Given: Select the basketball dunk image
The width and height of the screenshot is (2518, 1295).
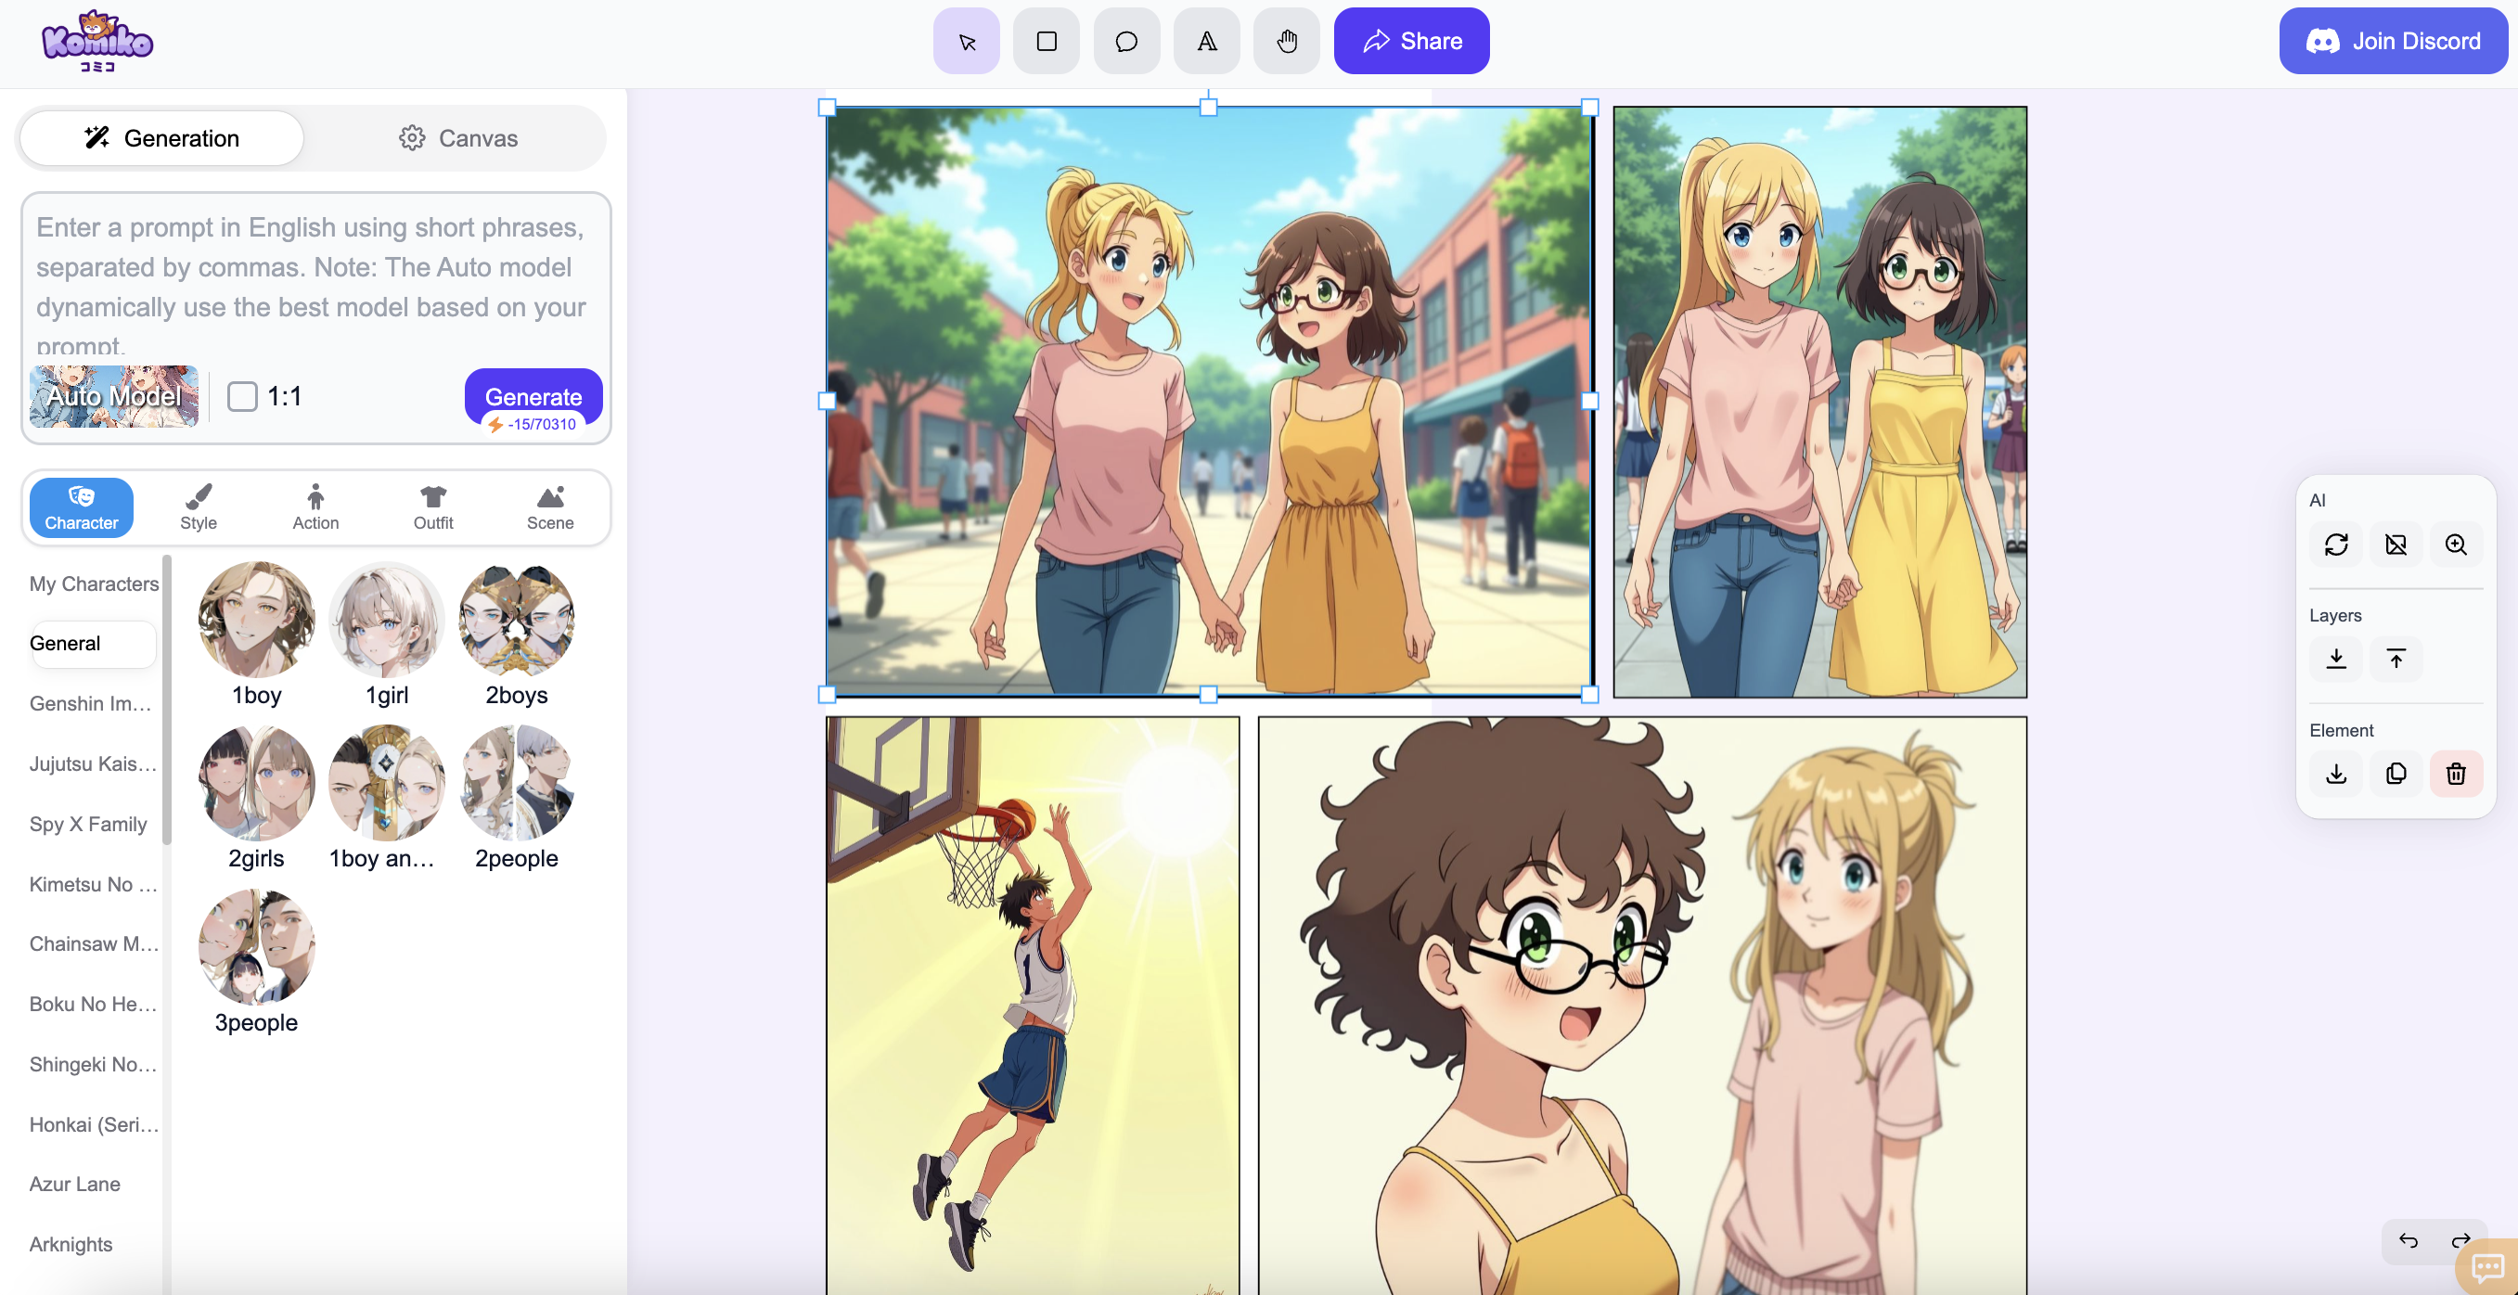Looking at the screenshot, I should click(1033, 1006).
